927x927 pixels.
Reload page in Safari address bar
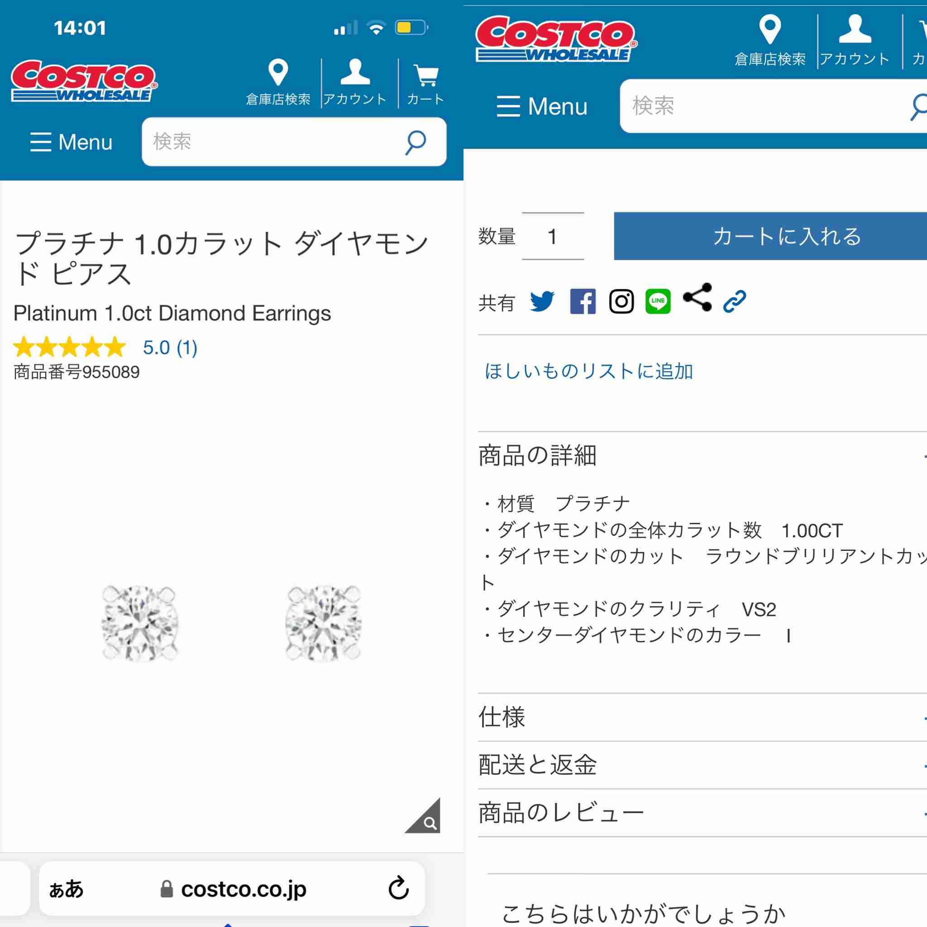pyautogui.click(x=398, y=888)
